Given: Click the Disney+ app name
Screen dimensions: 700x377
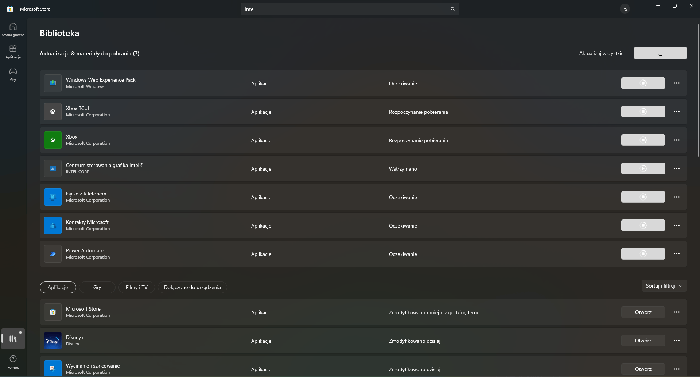Looking at the screenshot, I should coord(75,337).
